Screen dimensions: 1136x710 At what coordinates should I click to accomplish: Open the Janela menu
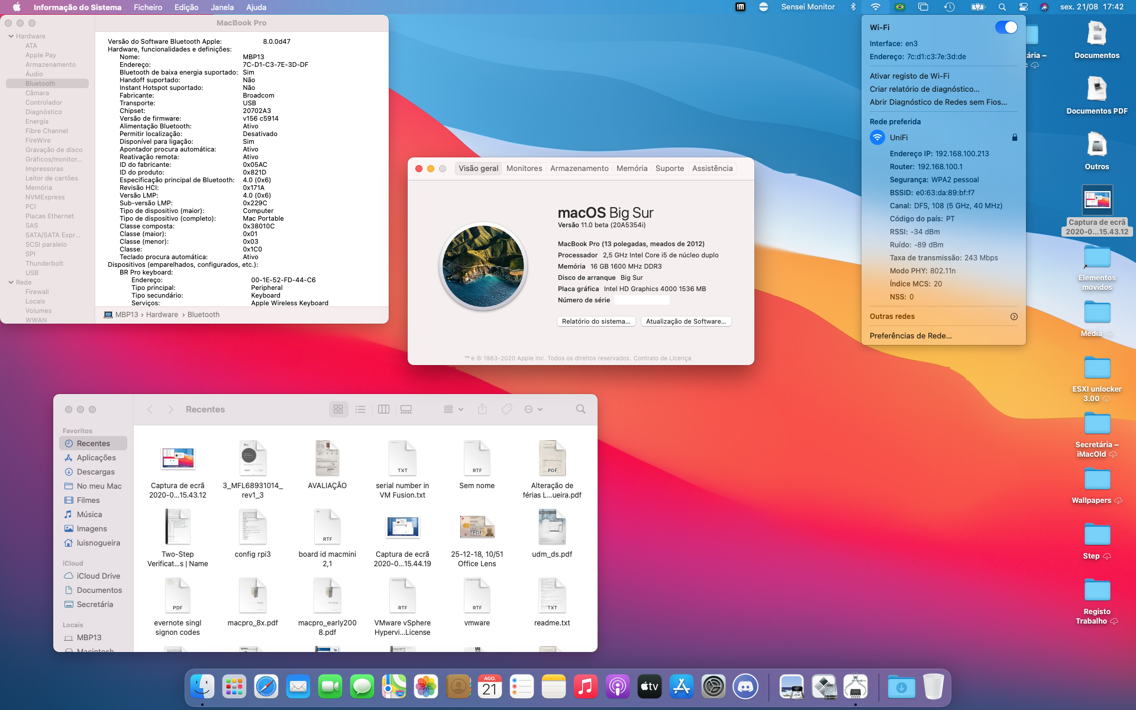[x=222, y=7]
